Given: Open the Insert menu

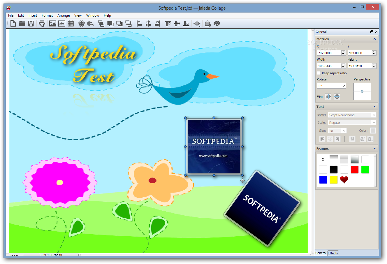Looking at the screenshot, I should tap(33, 15).
